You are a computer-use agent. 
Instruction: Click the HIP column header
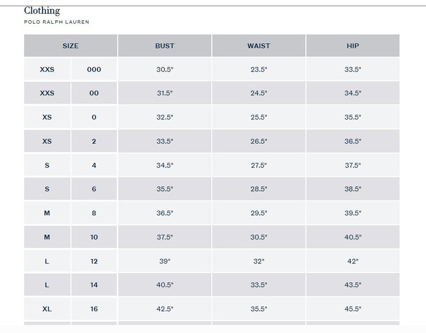[x=353, y=46]
